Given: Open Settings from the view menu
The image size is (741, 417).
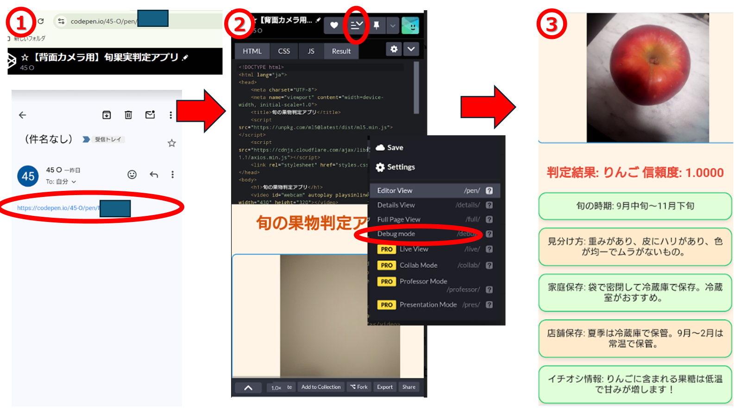Looking at the screenshot, I should click(x=395, y=167).
